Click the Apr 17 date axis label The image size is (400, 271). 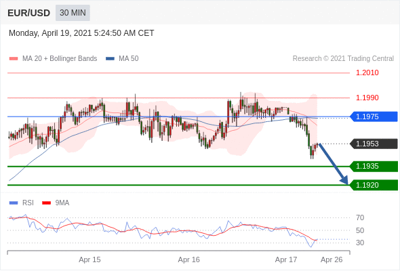coord(286,259)
